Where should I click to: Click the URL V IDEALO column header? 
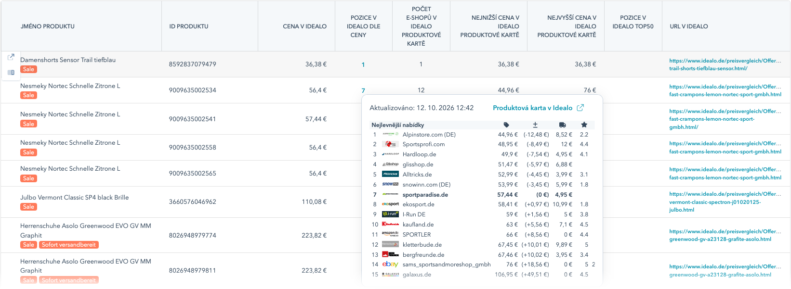point(689,26)
